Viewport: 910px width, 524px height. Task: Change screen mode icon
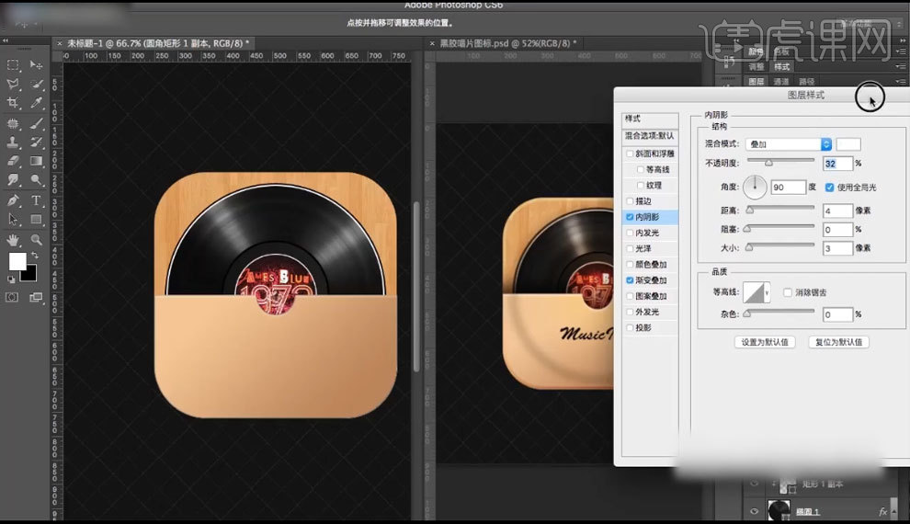(x=36, y=297)
